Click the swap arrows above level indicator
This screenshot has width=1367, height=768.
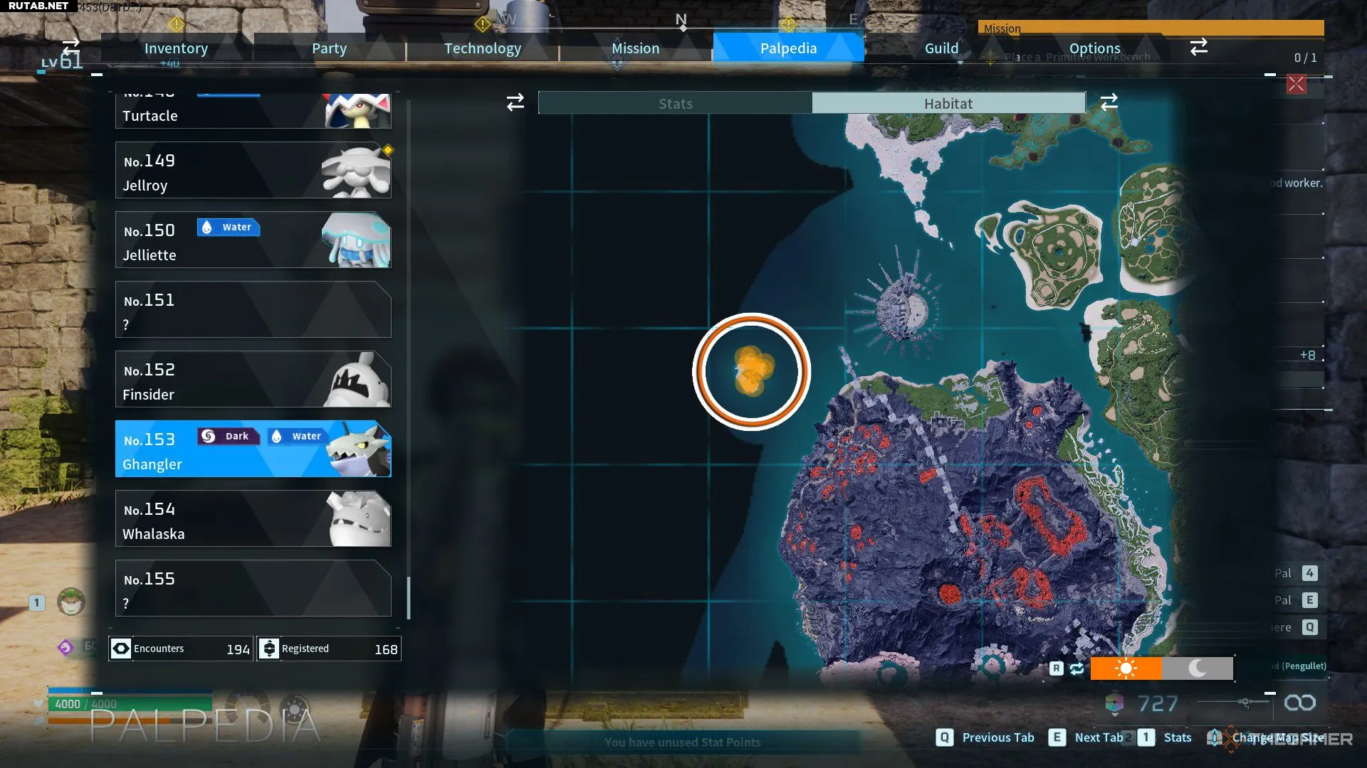(x=70, y=46)
